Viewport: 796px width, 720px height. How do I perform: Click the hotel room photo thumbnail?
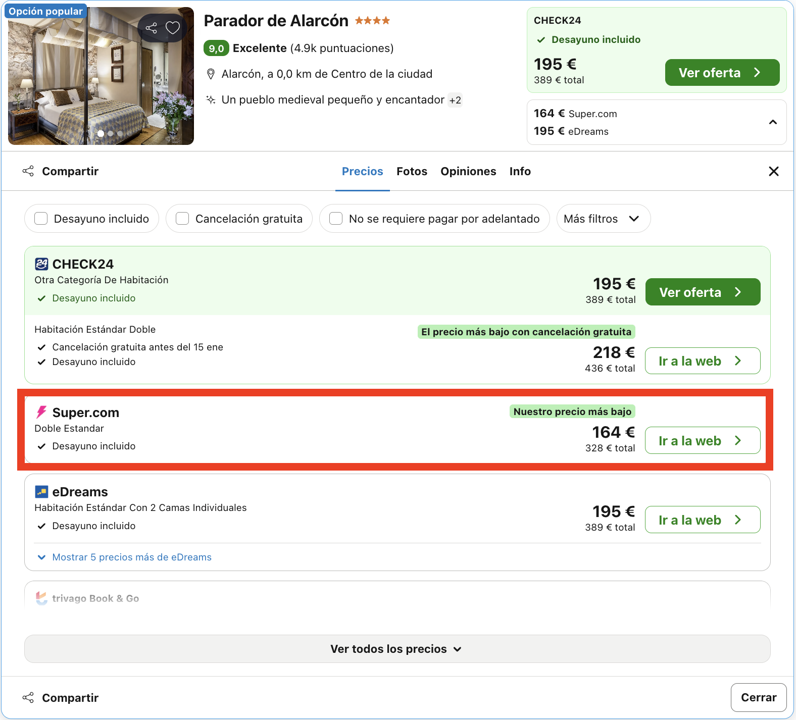(101, 76)
